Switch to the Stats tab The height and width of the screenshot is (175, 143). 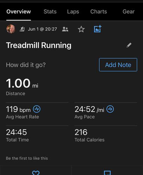pyautogui.click(x=50, y=12)
